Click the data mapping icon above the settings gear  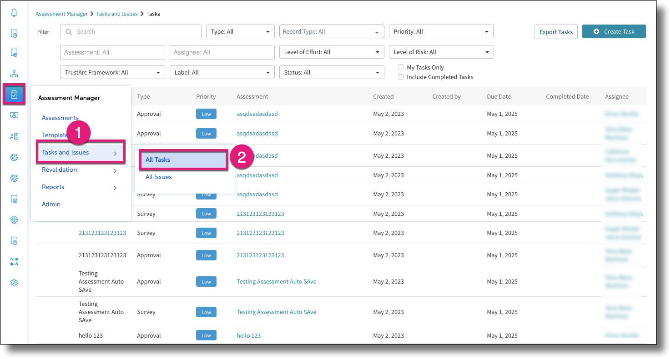(14, 261)
